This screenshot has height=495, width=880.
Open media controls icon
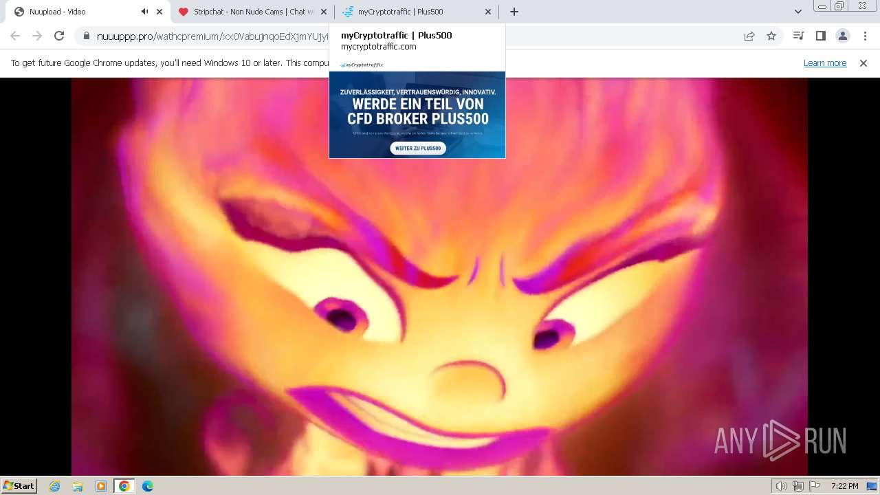(x=798, y=36)
